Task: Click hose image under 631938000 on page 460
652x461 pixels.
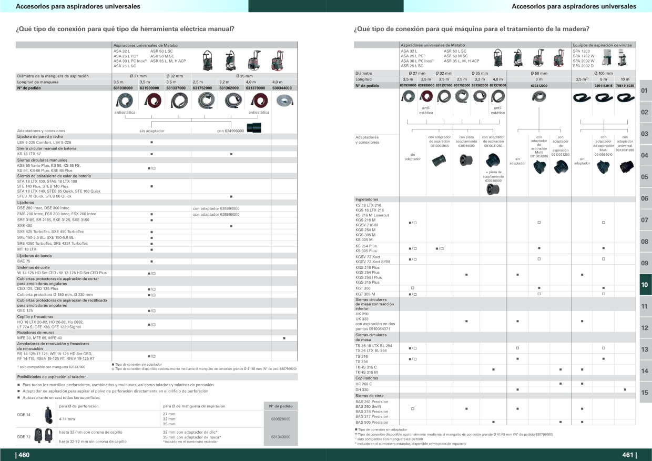Action: (x=126, y=101)
